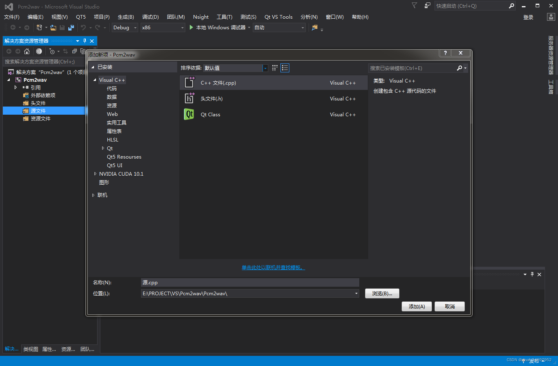The image size is (558, 366).
Task: Open the 编辑(E) menu
Action: point(35,17)
